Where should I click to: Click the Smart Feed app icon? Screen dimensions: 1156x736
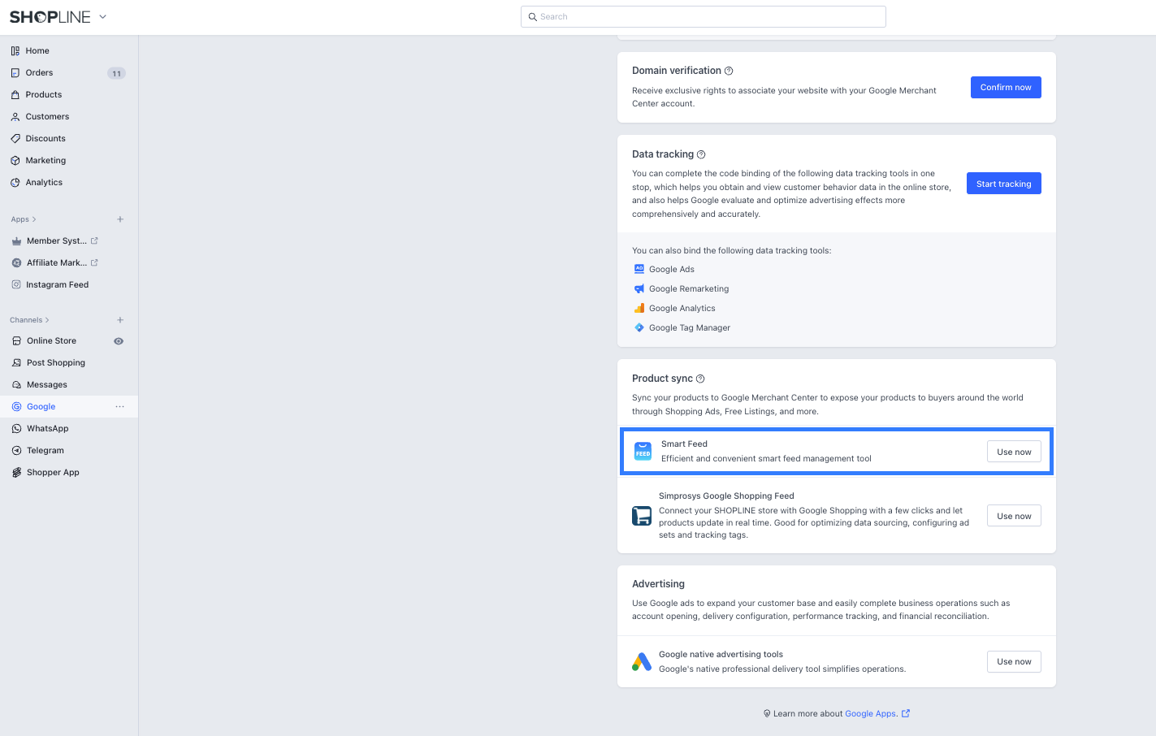pos(643,451)
